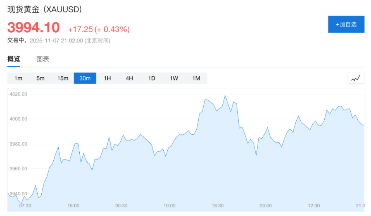Click the 3994.10 current price
This screenshot has height=216, width=371.
click(x=33, y=28)
